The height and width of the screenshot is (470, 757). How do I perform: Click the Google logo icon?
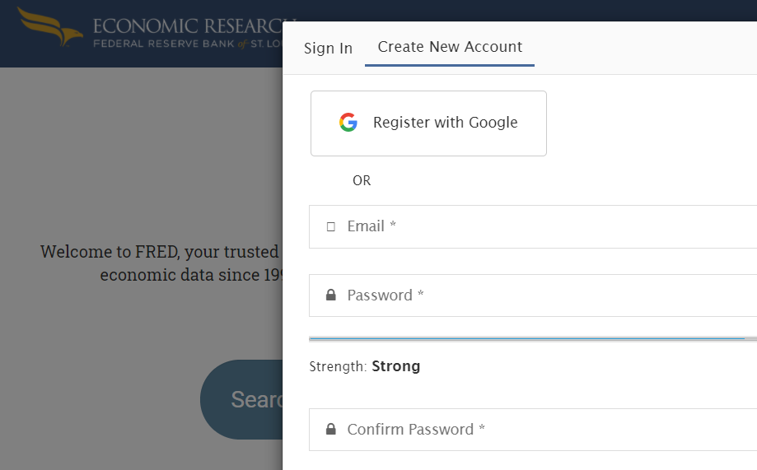[x=348, y=123]
